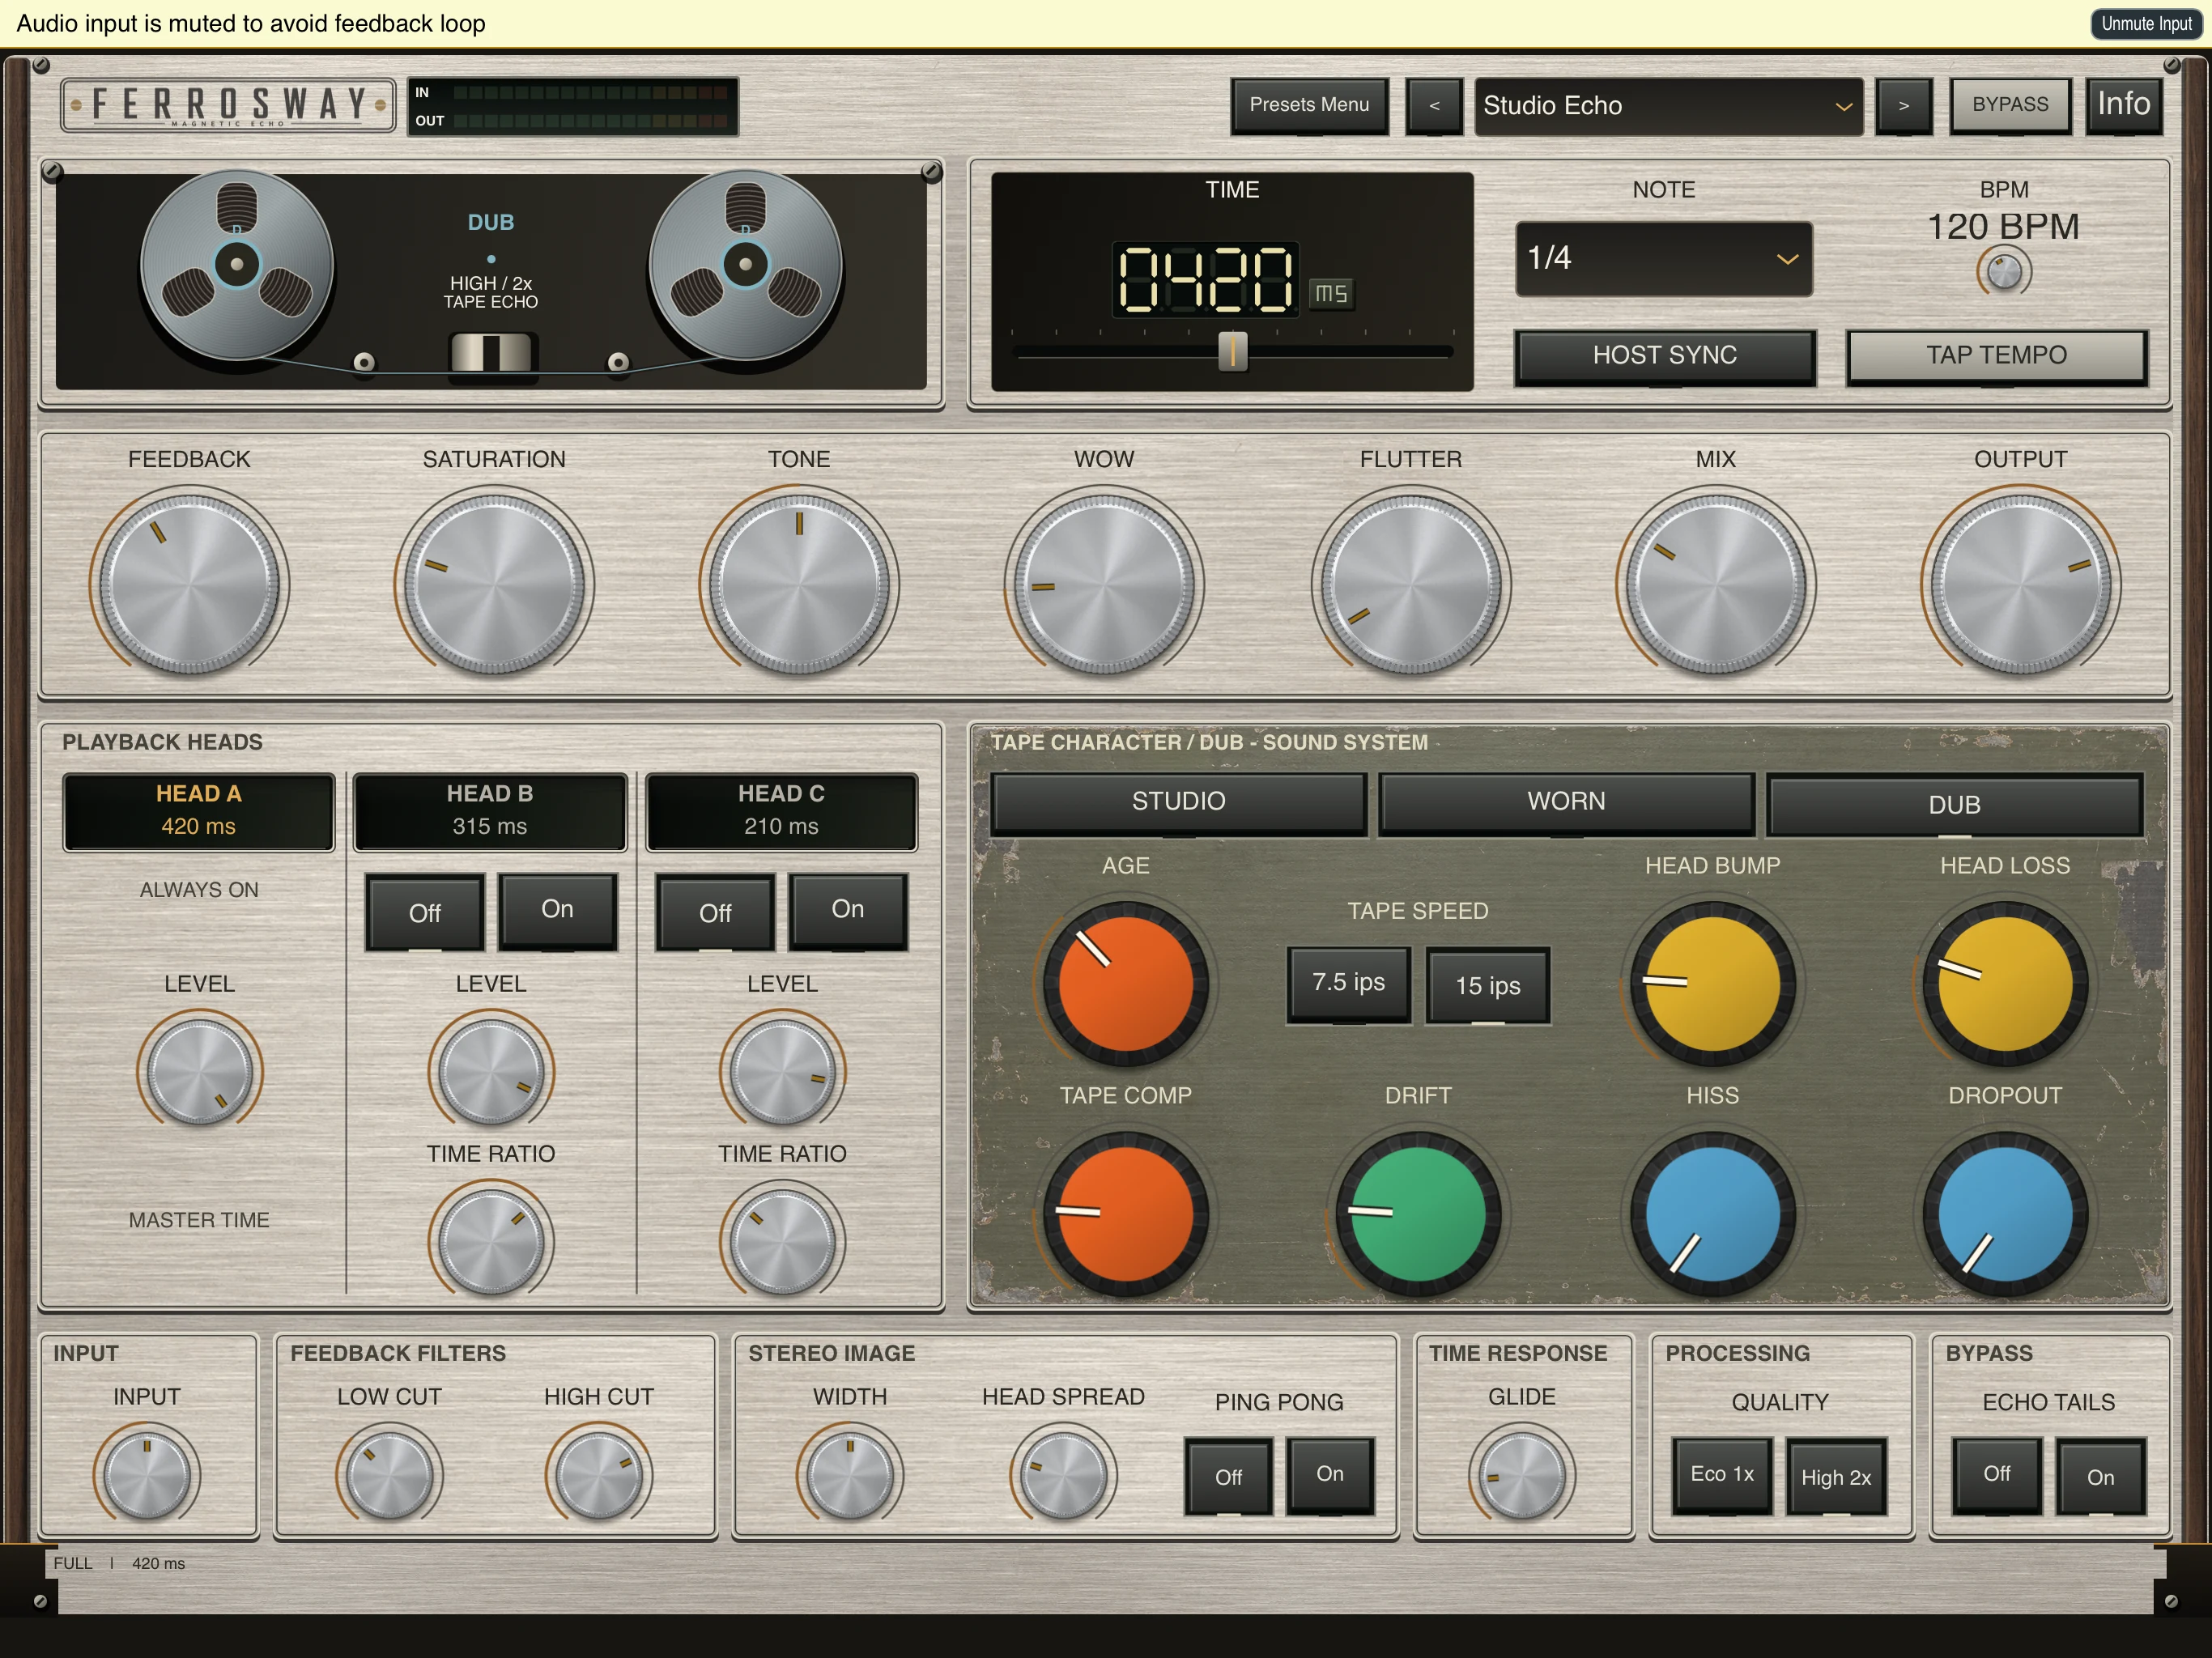
Task: Disable Ping Pong with Off button
Action: (1228, 1476)
